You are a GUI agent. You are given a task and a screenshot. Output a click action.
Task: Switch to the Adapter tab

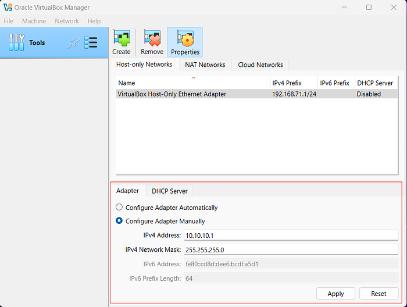pos(127,191)
